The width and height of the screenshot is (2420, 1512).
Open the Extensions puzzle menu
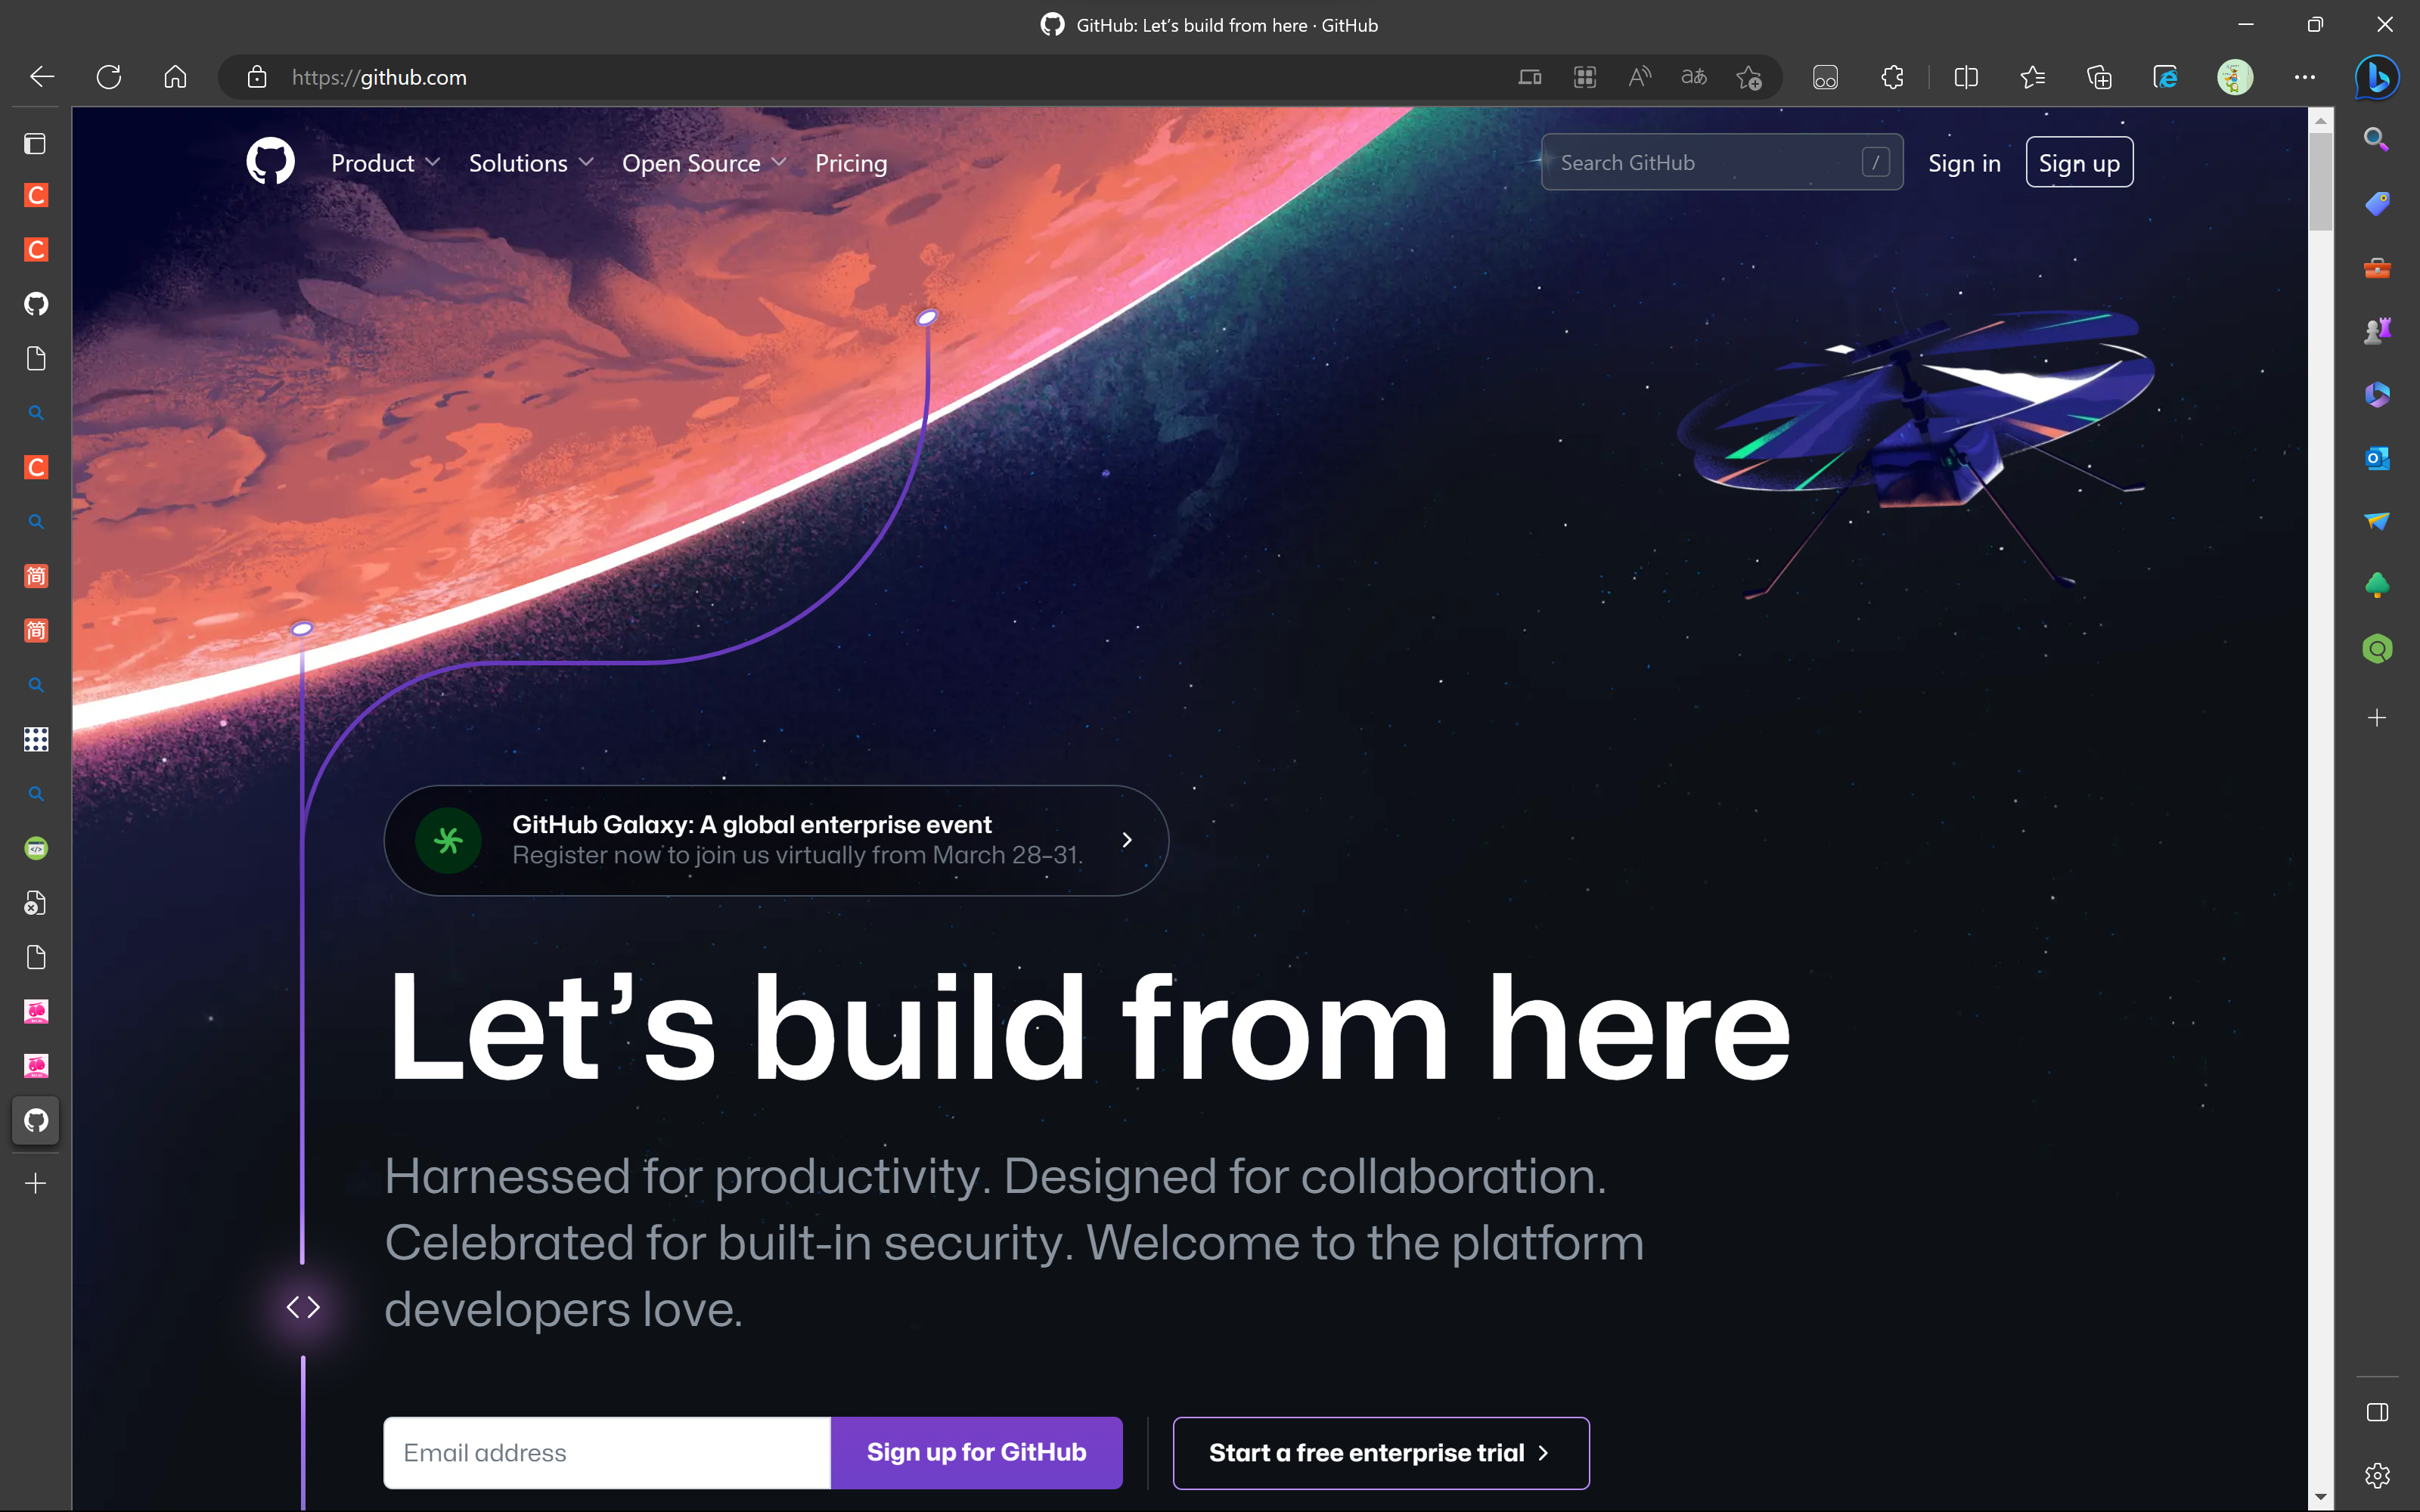click(x=1892, y=77)
